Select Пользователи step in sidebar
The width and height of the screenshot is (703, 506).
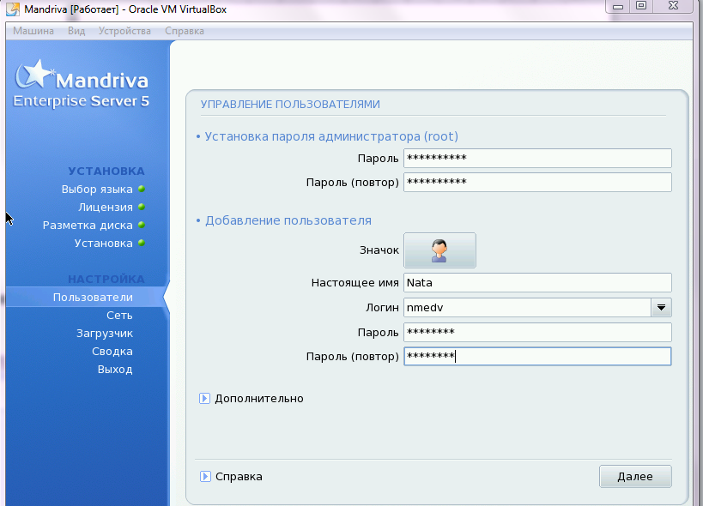point(93,298)
